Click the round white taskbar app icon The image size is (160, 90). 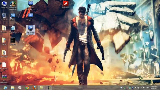click(x=20, y=88)
